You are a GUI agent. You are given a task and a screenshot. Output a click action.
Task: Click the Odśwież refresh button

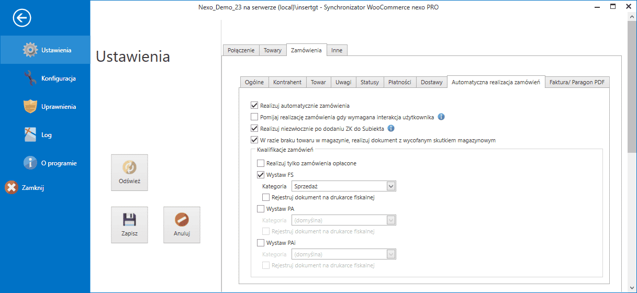click(129, 173)
